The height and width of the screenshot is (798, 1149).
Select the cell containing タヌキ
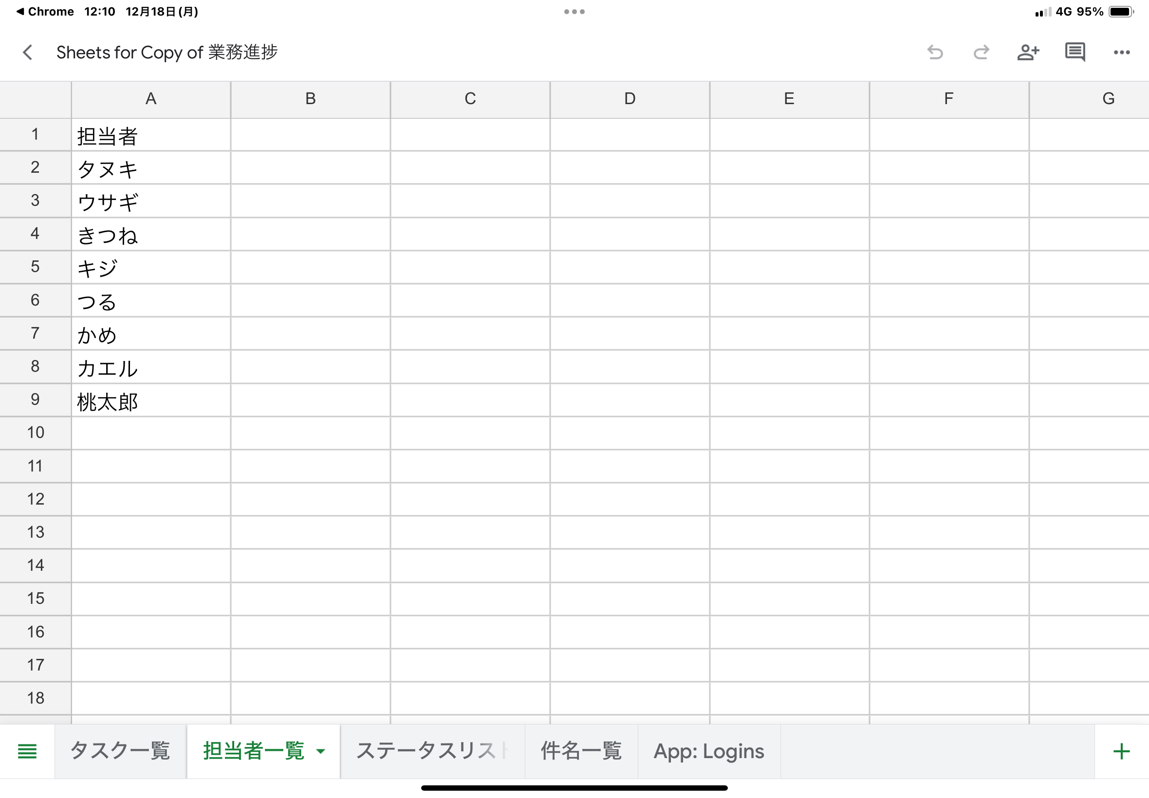pyautogui.click(x=150, y=168)
